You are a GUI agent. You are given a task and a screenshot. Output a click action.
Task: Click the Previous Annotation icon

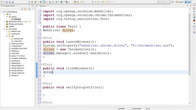click(x=98, y=2)
